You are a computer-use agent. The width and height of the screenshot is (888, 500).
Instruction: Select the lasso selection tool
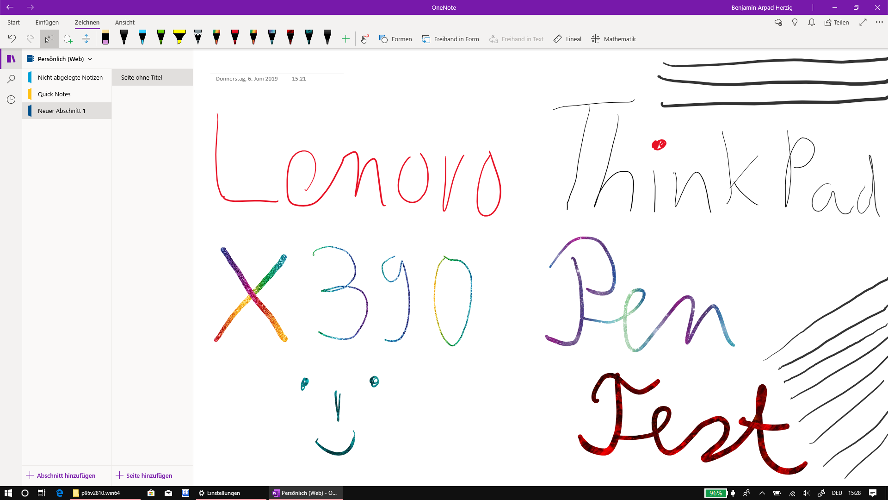point(68,39)
